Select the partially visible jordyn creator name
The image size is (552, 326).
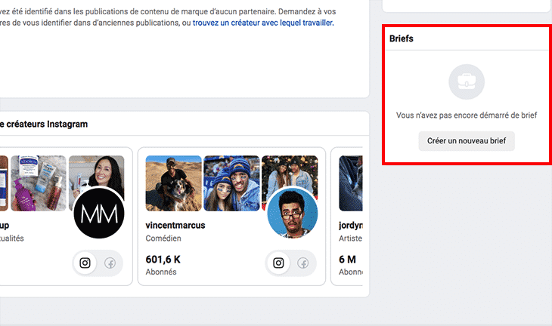tap(350, 225)
